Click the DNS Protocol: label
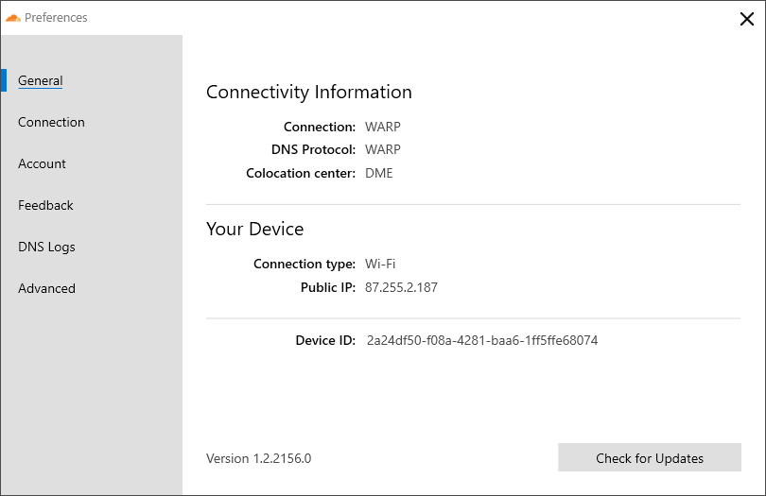This screenshot has height=496, width=766. pos(313,149)
